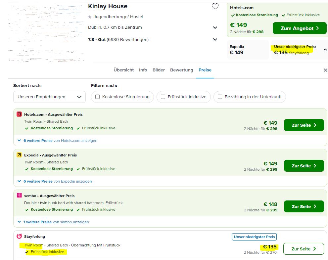Click the star icon beside Jugendherberge
This screenshot has height=260, width=328.
coord(90,17)
